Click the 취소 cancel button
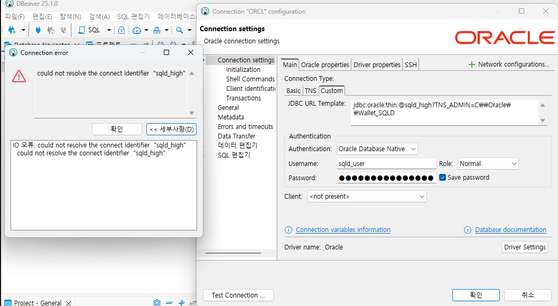The image size is (558, 306). (528, 295)
